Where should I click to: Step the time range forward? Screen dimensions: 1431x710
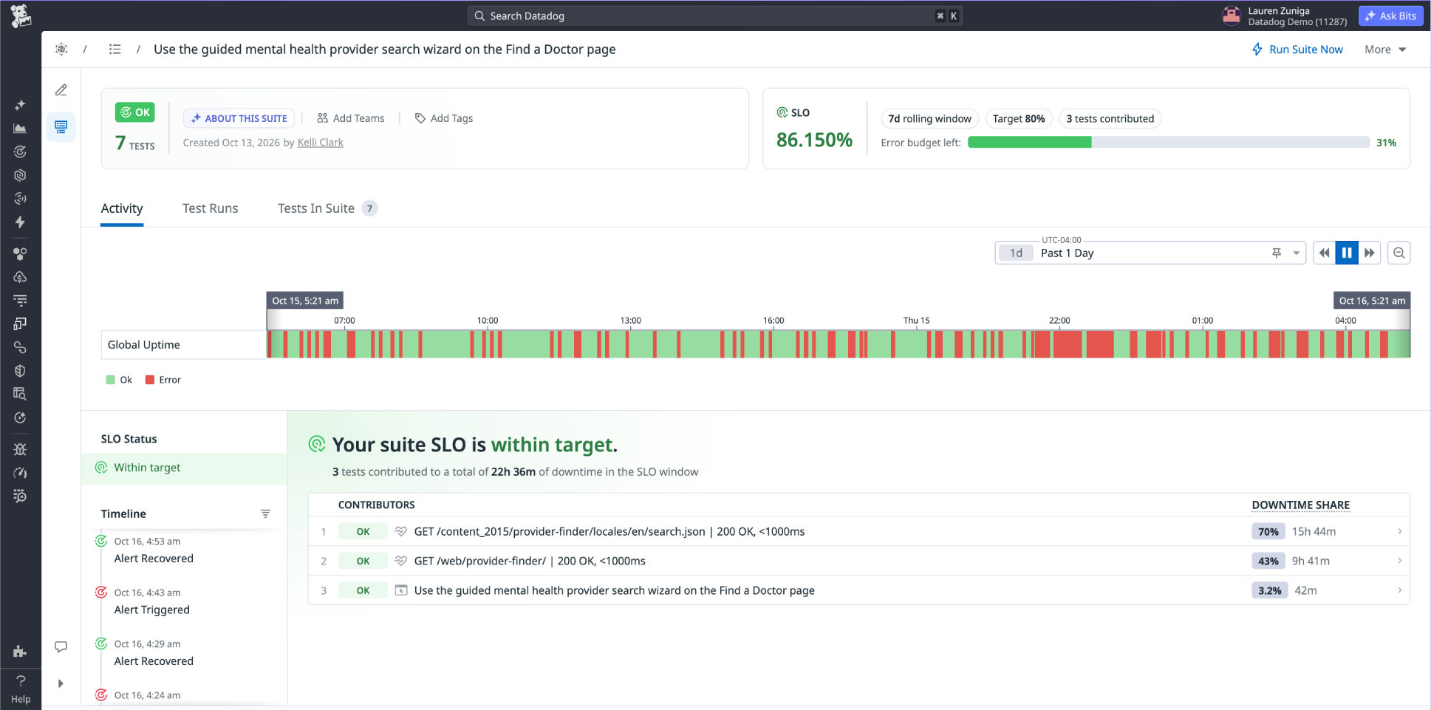pyautogui.click(x=1369, y=253)
